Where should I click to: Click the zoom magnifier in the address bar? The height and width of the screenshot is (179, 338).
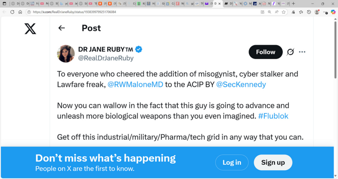(x=270, y=12)
